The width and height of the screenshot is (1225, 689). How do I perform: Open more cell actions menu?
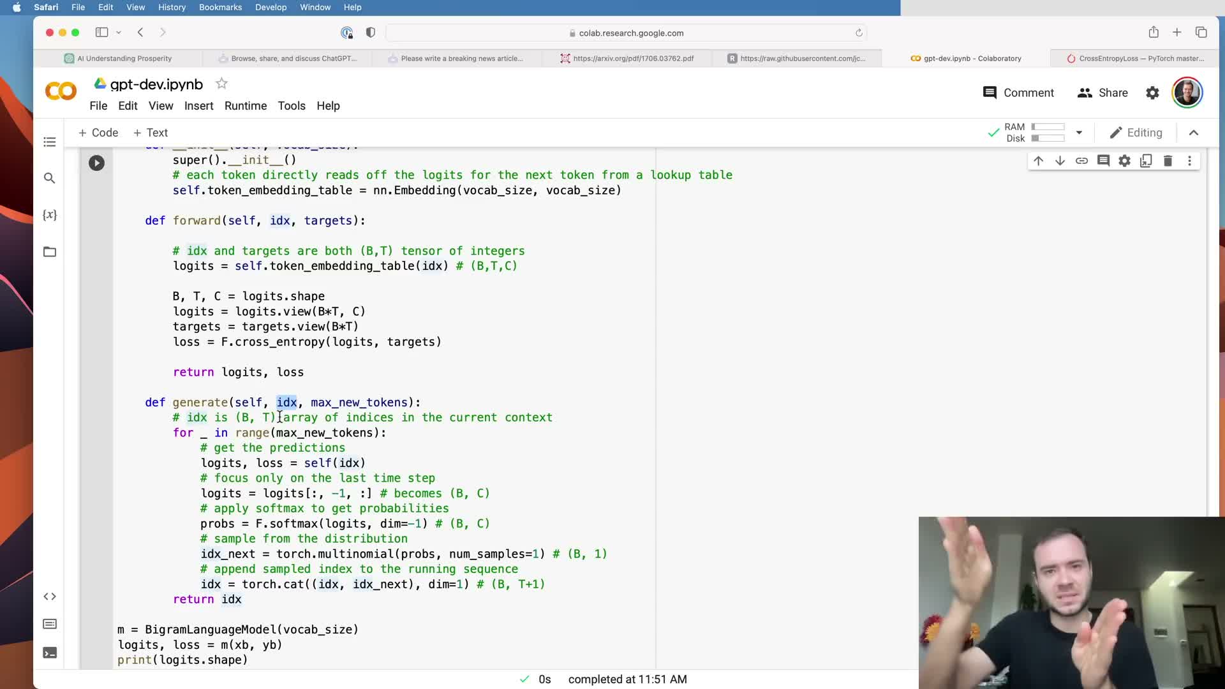(x=1189, y=161)
